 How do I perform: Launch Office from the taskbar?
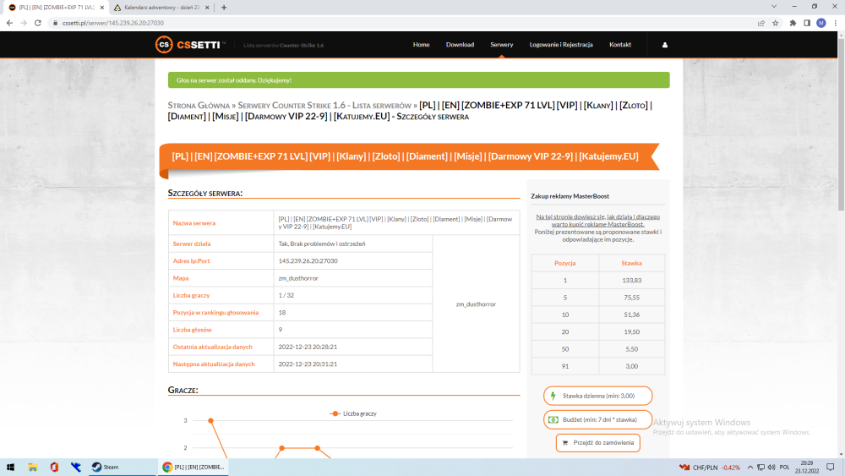click(x=54, y=467)
